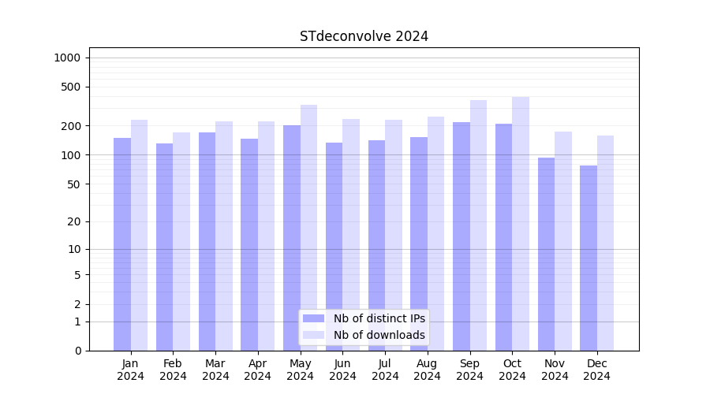
Task: Pick the downloads bar for May 2024
Action: pyautogui.click(x=308, y=228)
